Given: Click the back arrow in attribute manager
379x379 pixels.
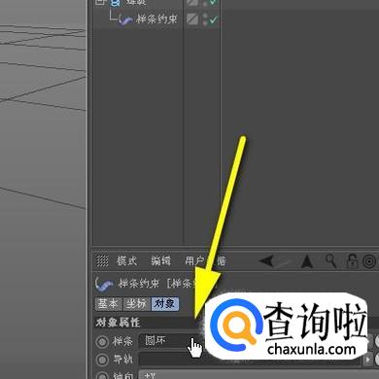Looking at the screenshot, I should pos(266,260).
